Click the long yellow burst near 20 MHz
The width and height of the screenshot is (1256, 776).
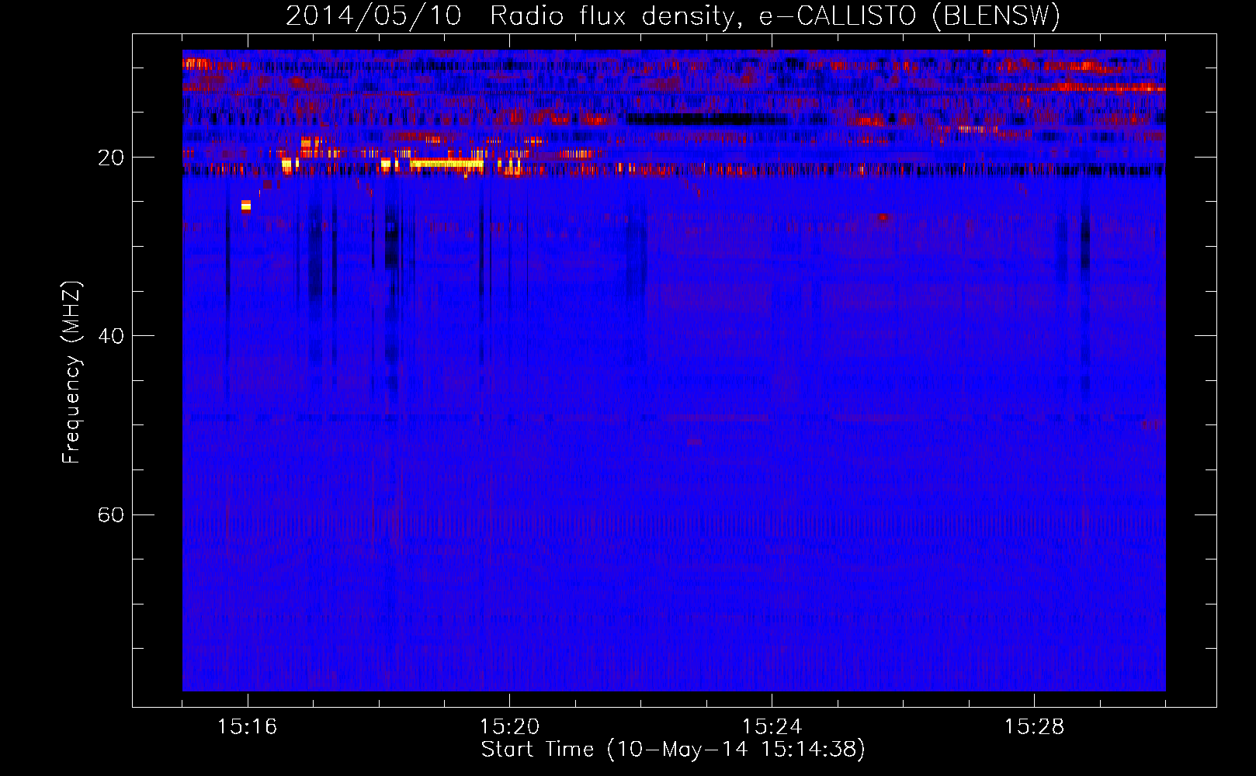coord(446,164)
